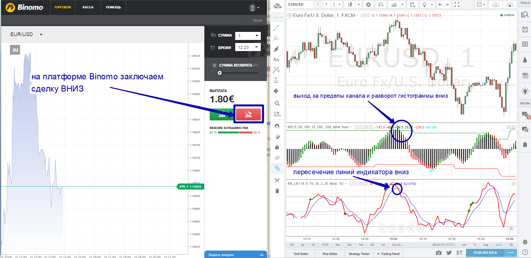Open the Архив link
Image resolution: width=531 pixels, height=258 pixels.
pyautogui.click(x=257, y=20)
